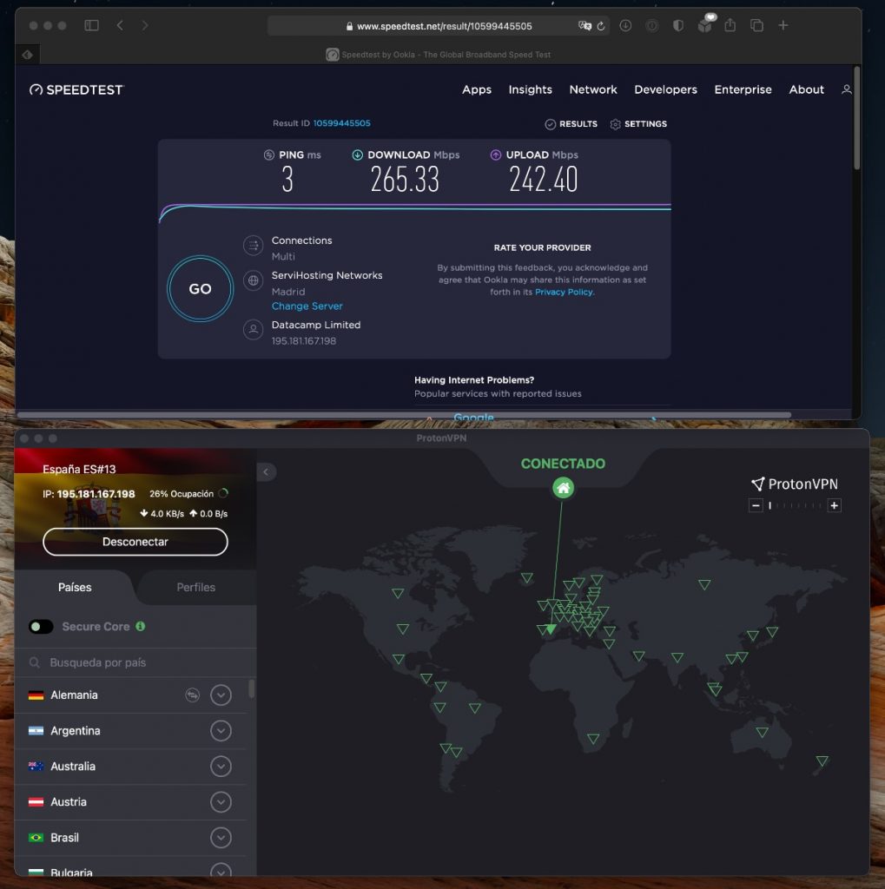The image size is (885, 889).
Task: Expand the Austria server list
Action: [221, 802]
